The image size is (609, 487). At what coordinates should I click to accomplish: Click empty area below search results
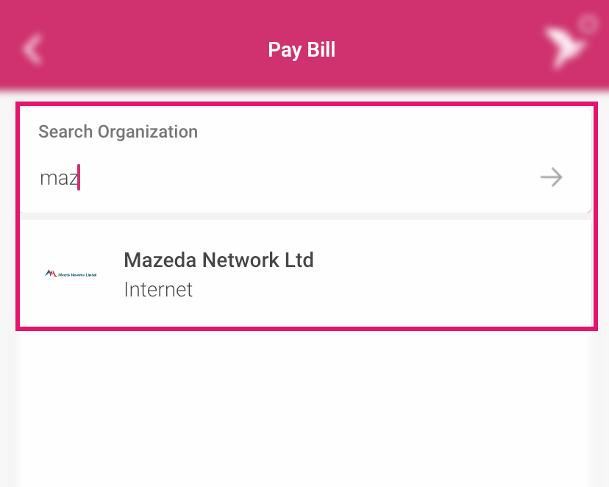(x=304, y=412)
